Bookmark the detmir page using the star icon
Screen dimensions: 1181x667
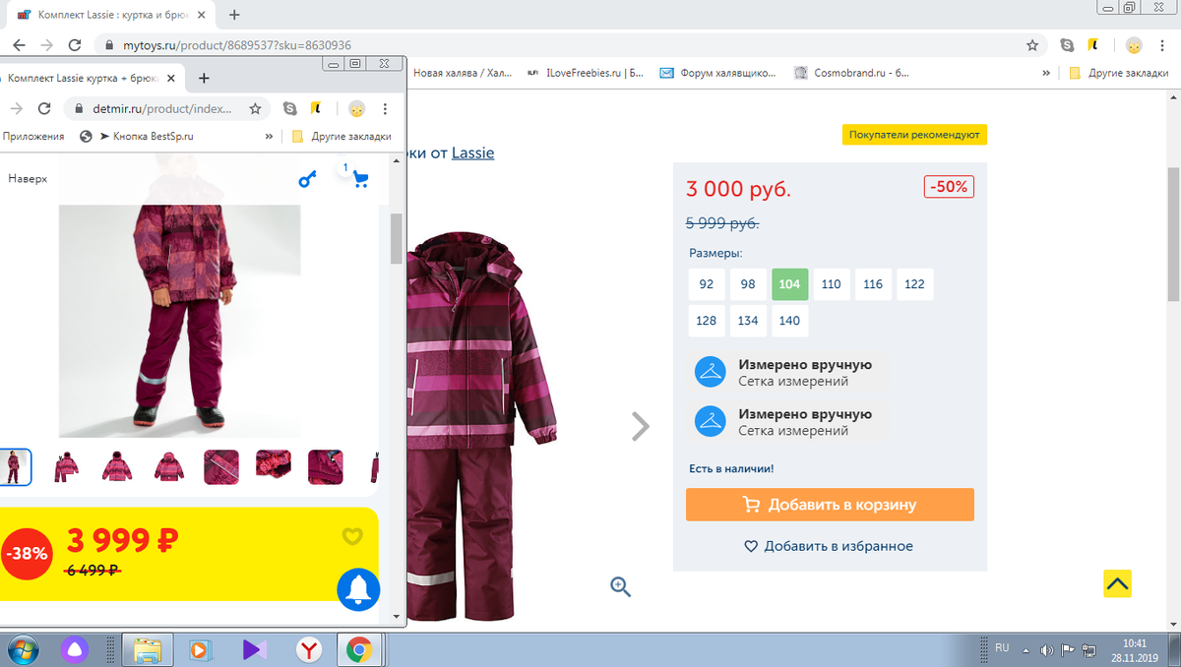255,109
